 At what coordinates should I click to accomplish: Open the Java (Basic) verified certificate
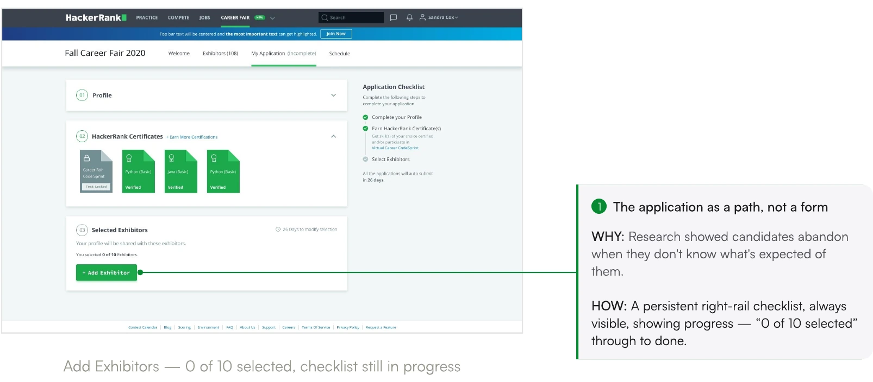181,171
